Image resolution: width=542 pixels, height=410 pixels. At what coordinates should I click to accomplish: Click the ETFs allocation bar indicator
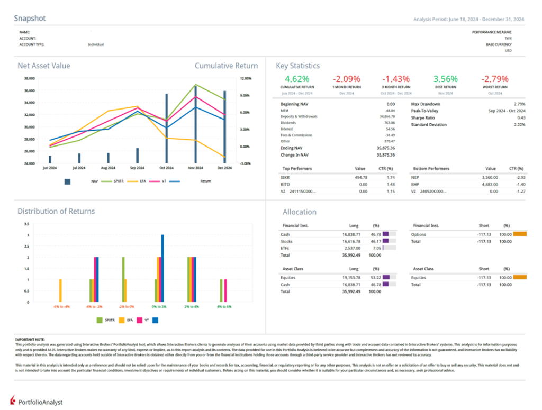pos(384,248)
